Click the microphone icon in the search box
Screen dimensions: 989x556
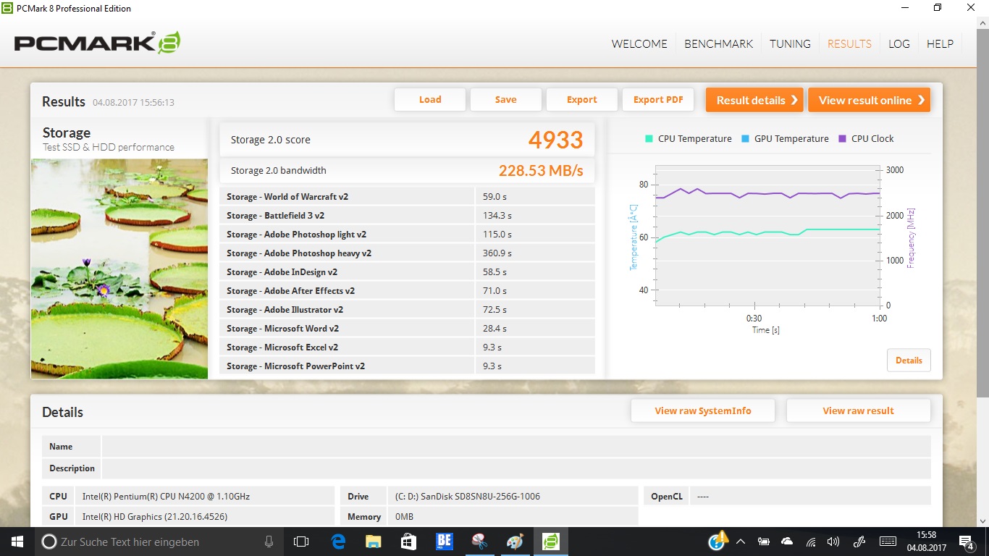269,542
